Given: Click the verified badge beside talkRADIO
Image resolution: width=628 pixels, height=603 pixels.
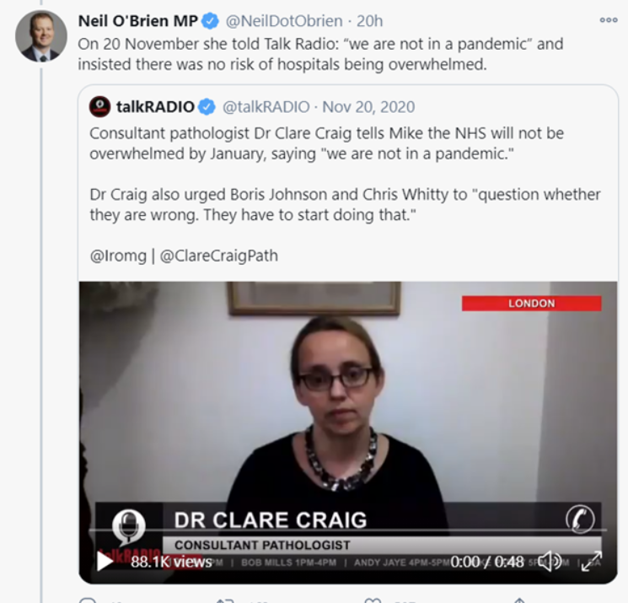Looking at the screenshot, I should coord(207,107).
